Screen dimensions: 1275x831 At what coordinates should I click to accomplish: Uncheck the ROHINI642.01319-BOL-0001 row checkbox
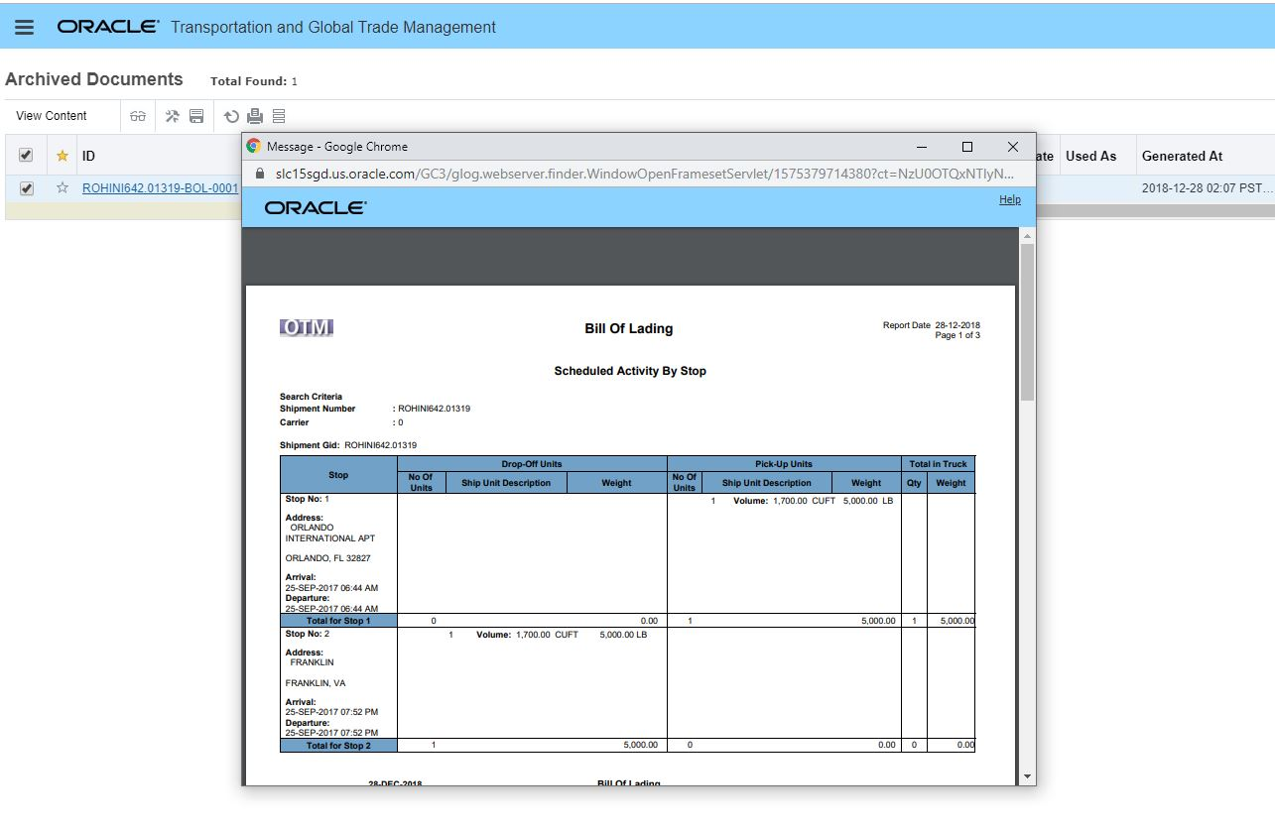[26, 188]
